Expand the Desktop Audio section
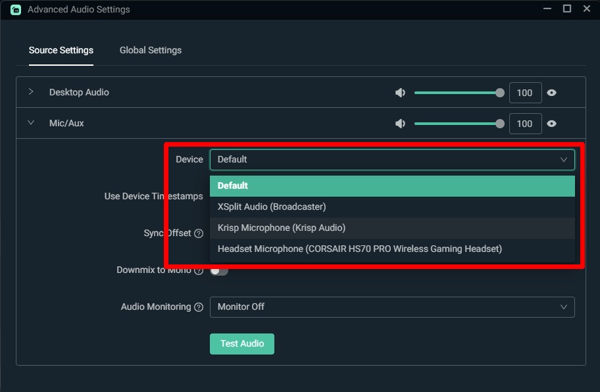 pyautogui.click(x=30, y=92)
